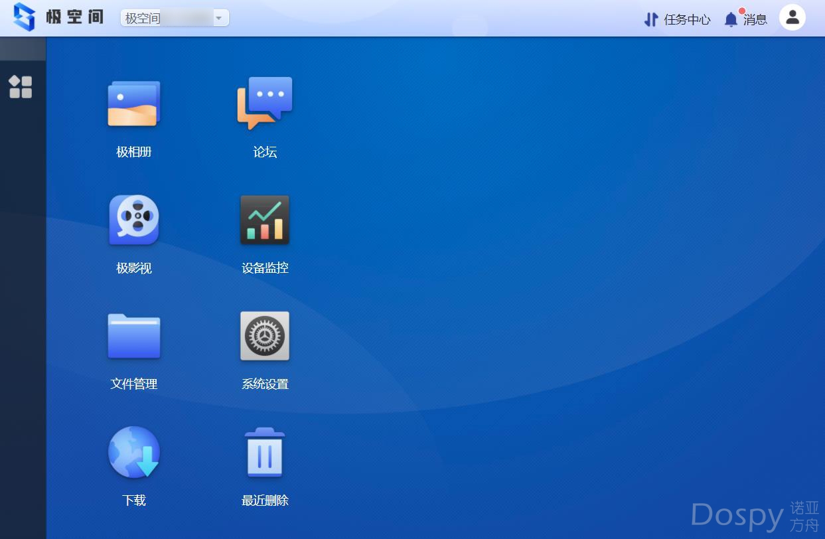Open the 设备监控 device monitor

pos(265,220)
